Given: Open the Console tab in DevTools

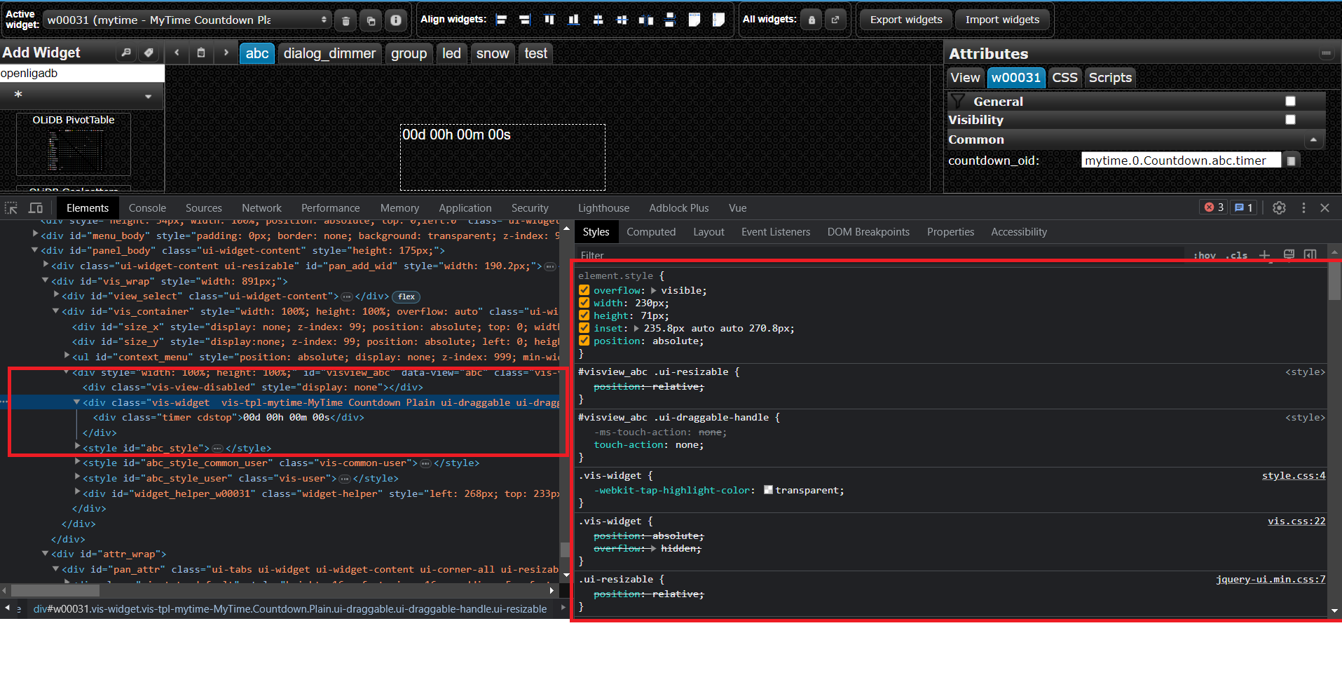Looking at the screenshot, I should click(147, 208).
